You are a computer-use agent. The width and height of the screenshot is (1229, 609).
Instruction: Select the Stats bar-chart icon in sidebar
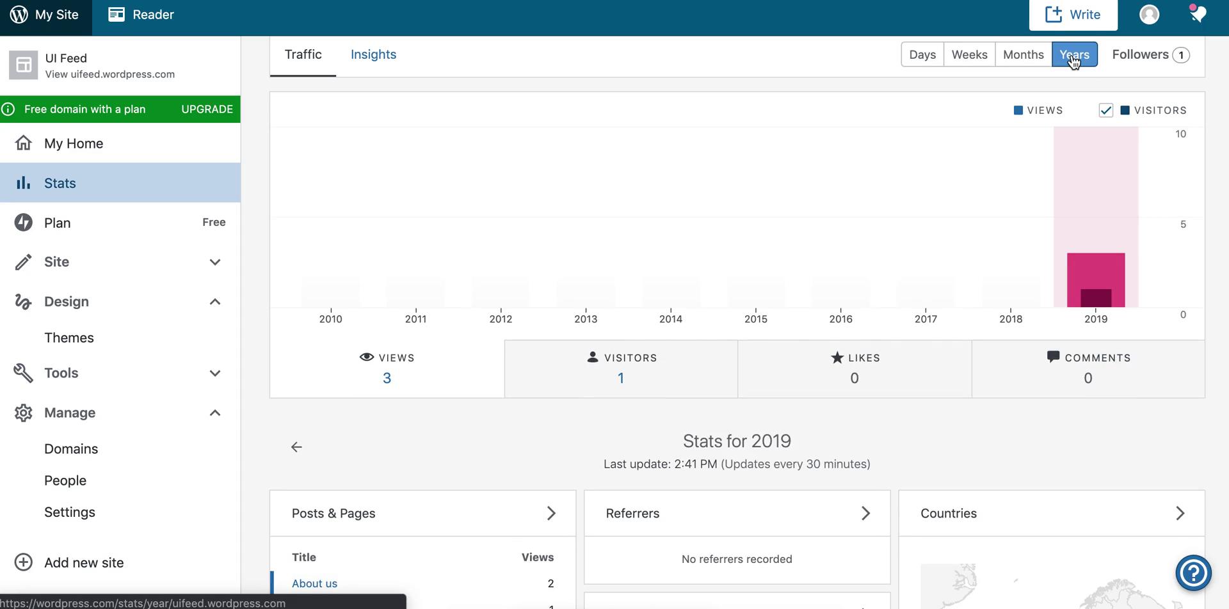(x=23, y=182)
